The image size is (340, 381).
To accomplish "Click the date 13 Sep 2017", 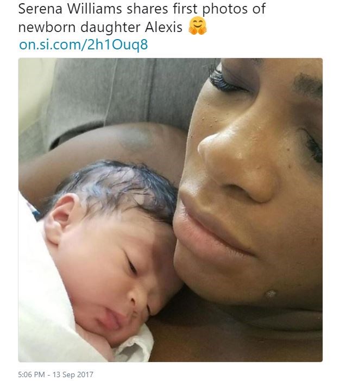I will [73, 374].
